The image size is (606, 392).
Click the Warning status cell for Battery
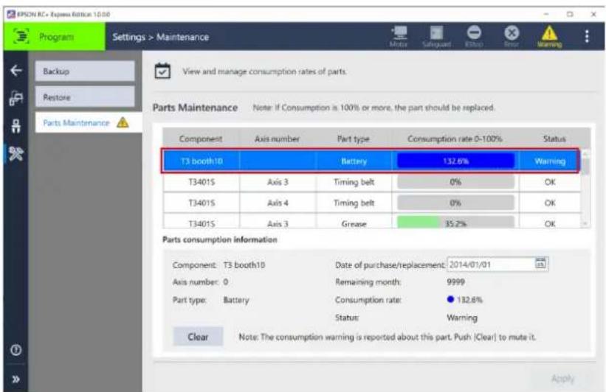pyautogui.click(x=550, y=161)
